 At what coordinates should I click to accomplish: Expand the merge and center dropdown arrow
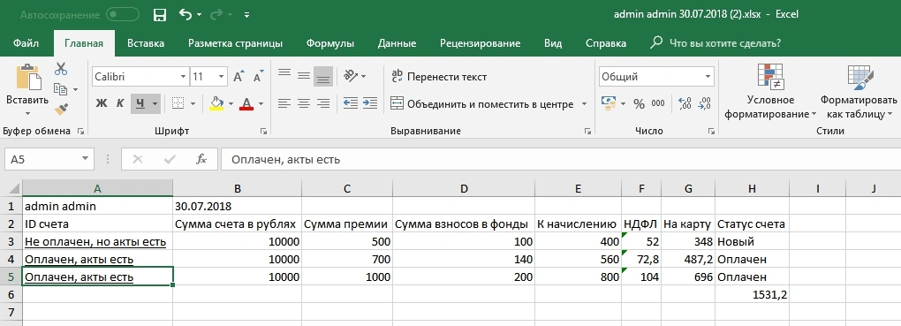click(585, 104)
